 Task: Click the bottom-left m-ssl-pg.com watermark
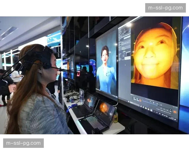[x=24, y=143]
